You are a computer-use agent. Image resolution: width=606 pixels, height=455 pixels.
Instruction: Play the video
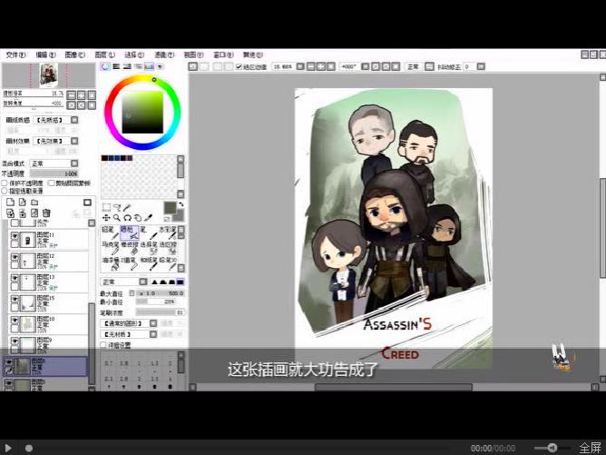(x=8, y=448)
